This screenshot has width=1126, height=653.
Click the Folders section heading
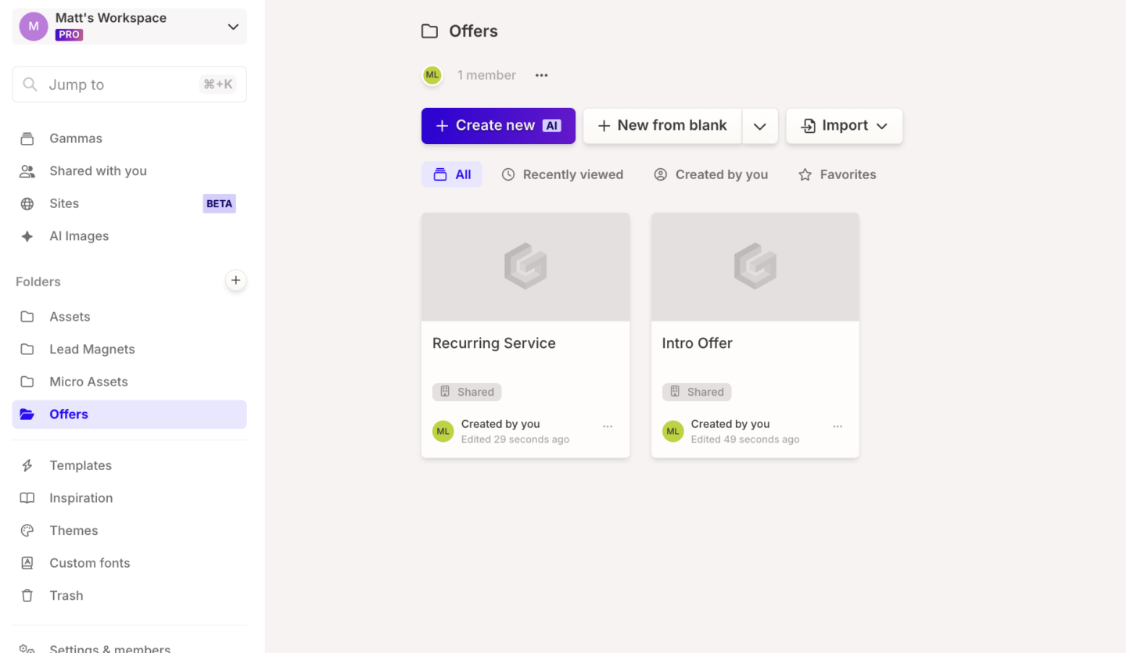coord(38,282)
